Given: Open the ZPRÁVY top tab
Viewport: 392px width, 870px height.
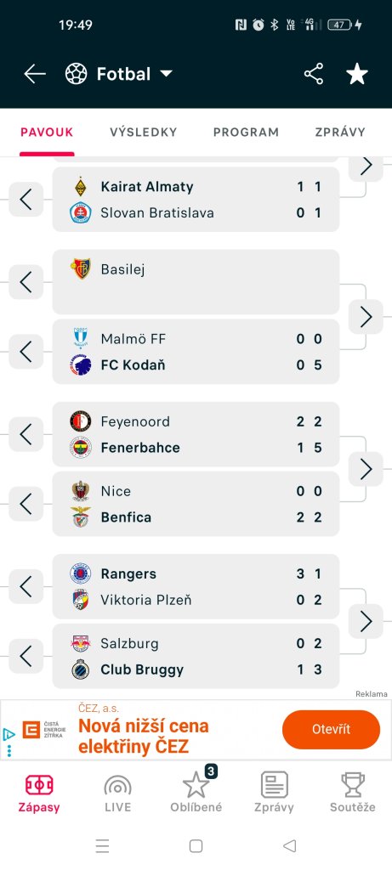Looking at the screenshot, I should 340,132.
